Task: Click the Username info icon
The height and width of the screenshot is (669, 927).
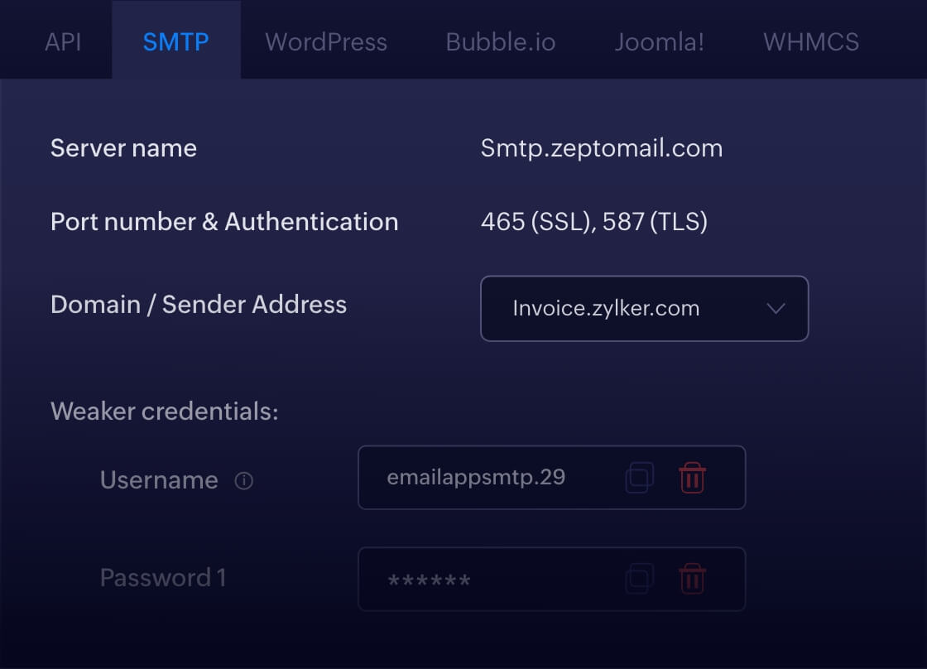Action: tap(243, 481)
